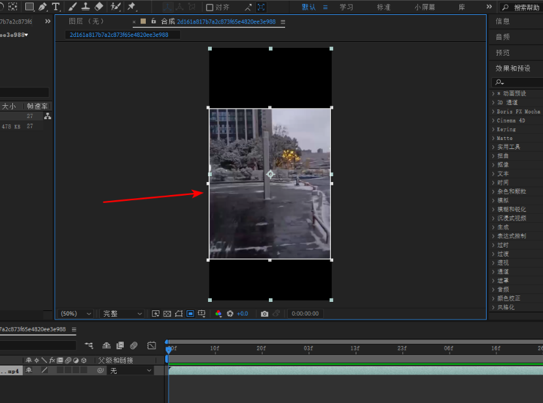Select the Puppet Pin tool

coord(132,6)
